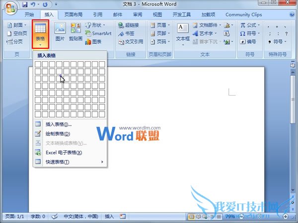Select 绘制表格(D) draw table entry

(70, 134)
